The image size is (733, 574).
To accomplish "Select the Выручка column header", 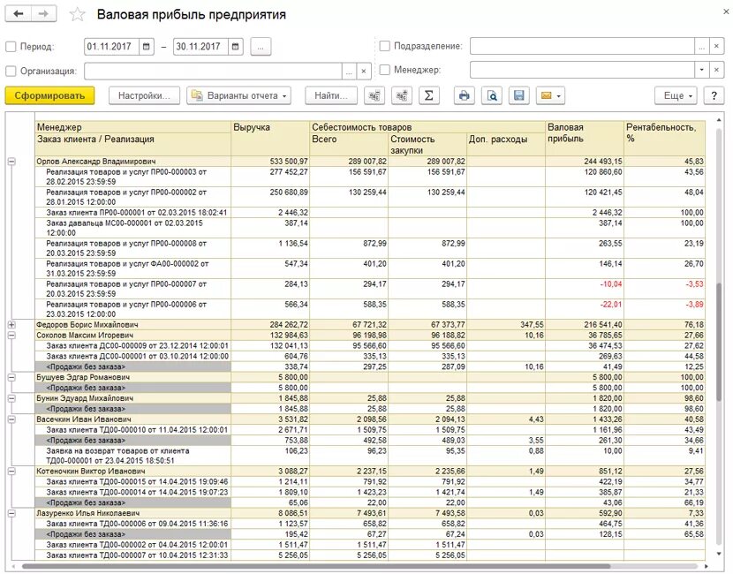I will click(270, 139).
